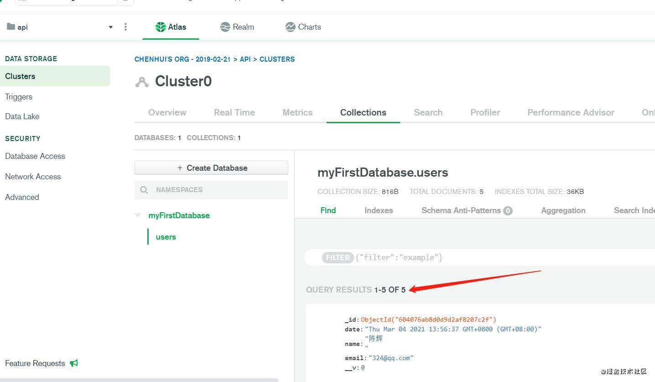Click the Create Database button
This screenshot has height=382, width=655.
[211, 167]
